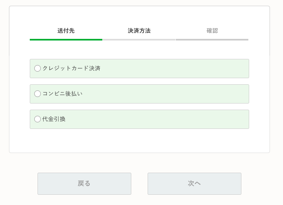
Task: Click the 代金引換 label text
Action: click(x=54, y=119)
